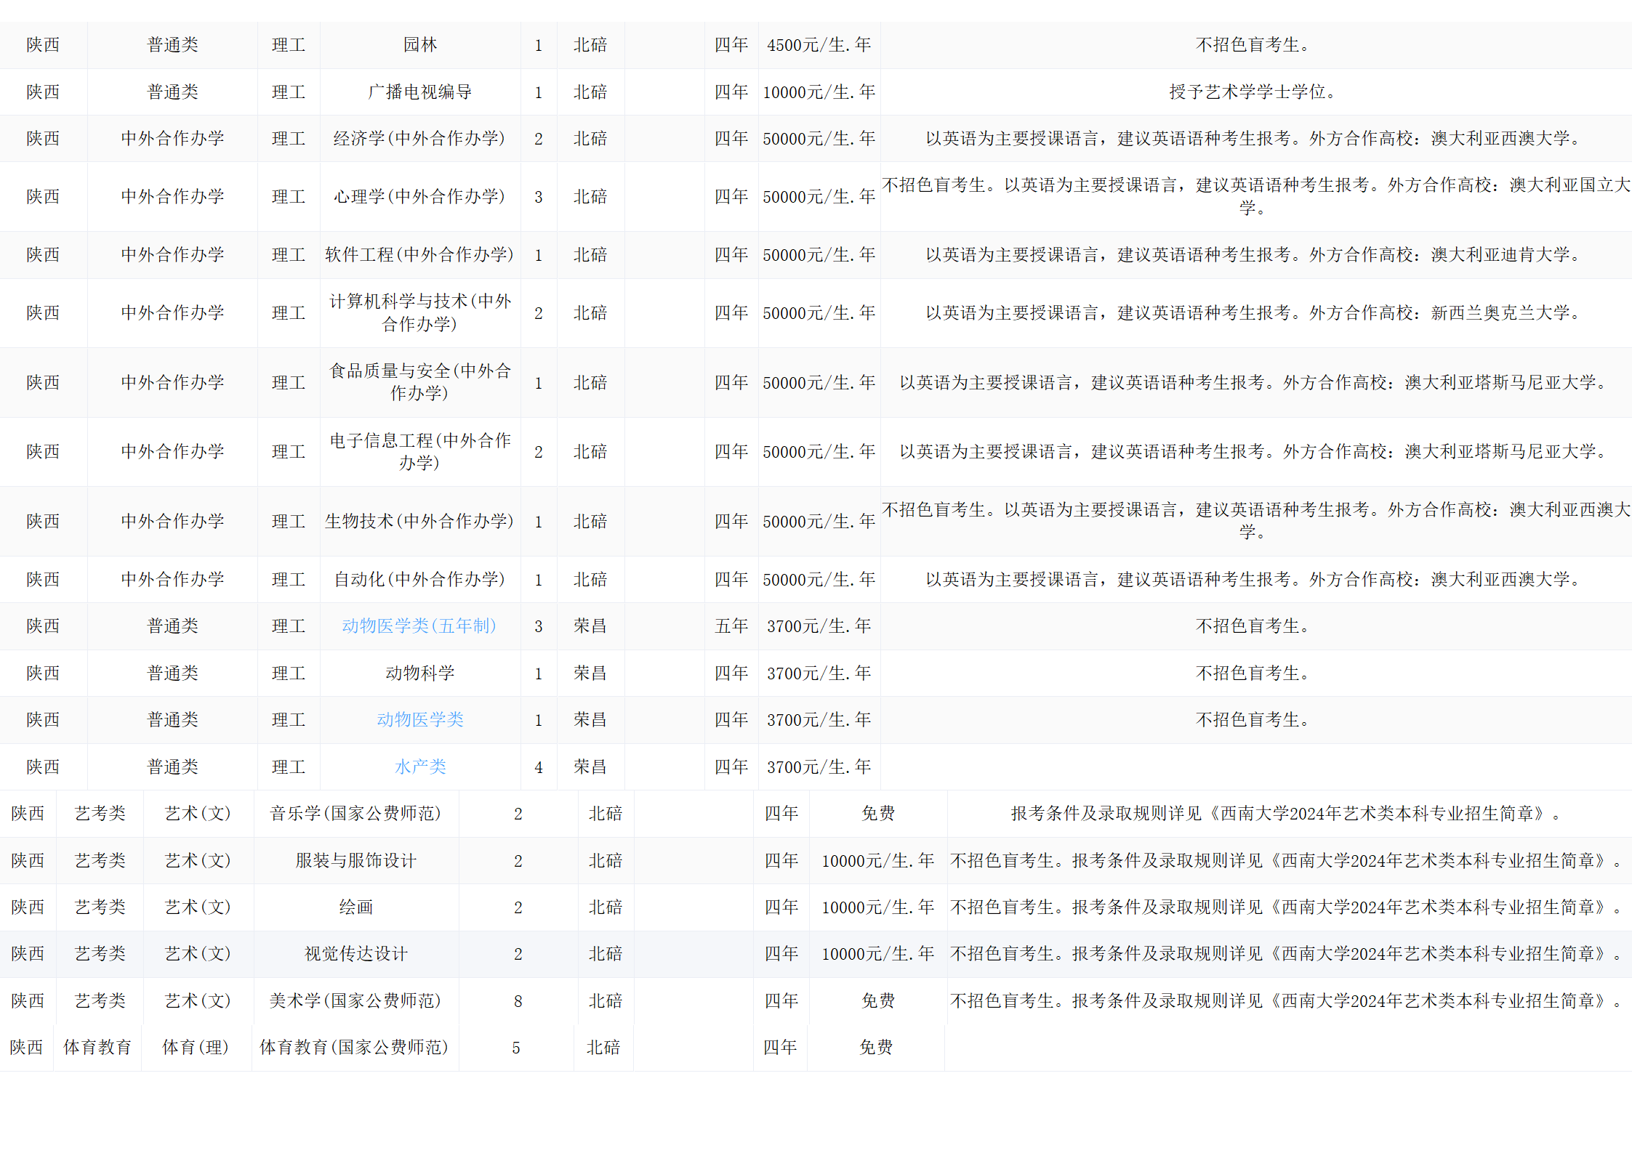Click the highlighted 视觉传达设计 row
This screenshot has height=1153, width=1632.
[x=355, y=953]
